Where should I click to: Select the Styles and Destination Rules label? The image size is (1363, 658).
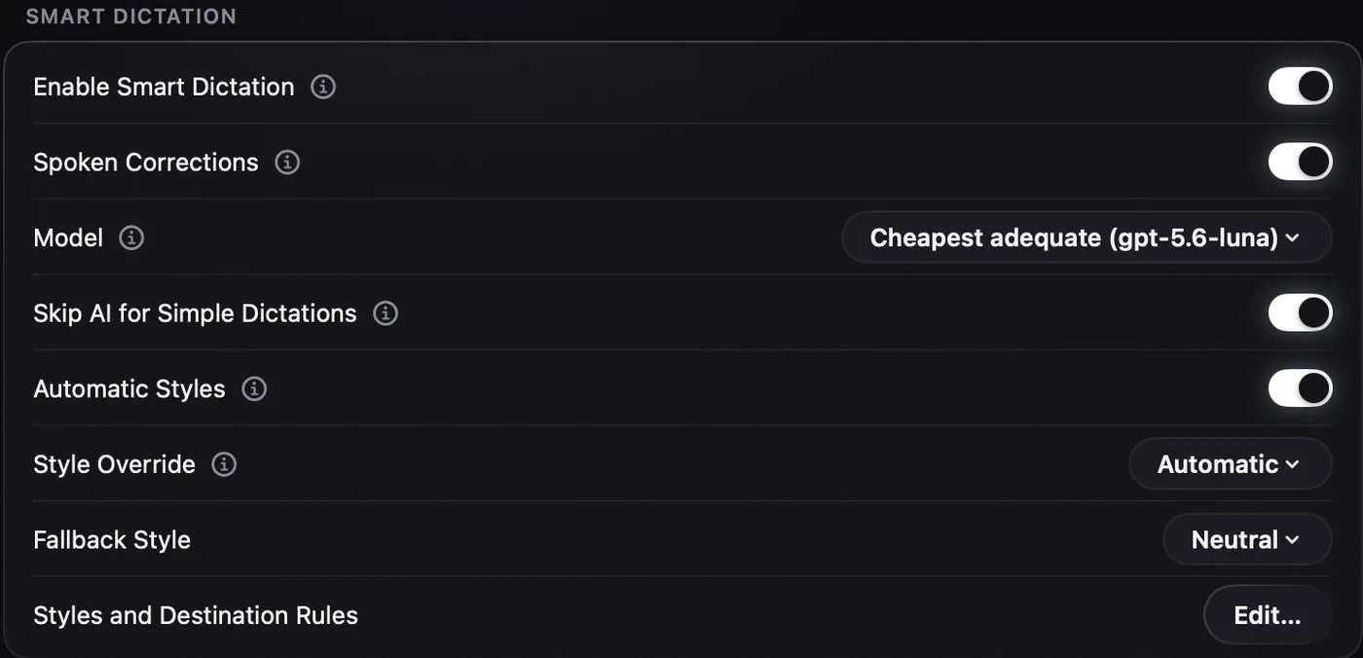coord(196,615)
